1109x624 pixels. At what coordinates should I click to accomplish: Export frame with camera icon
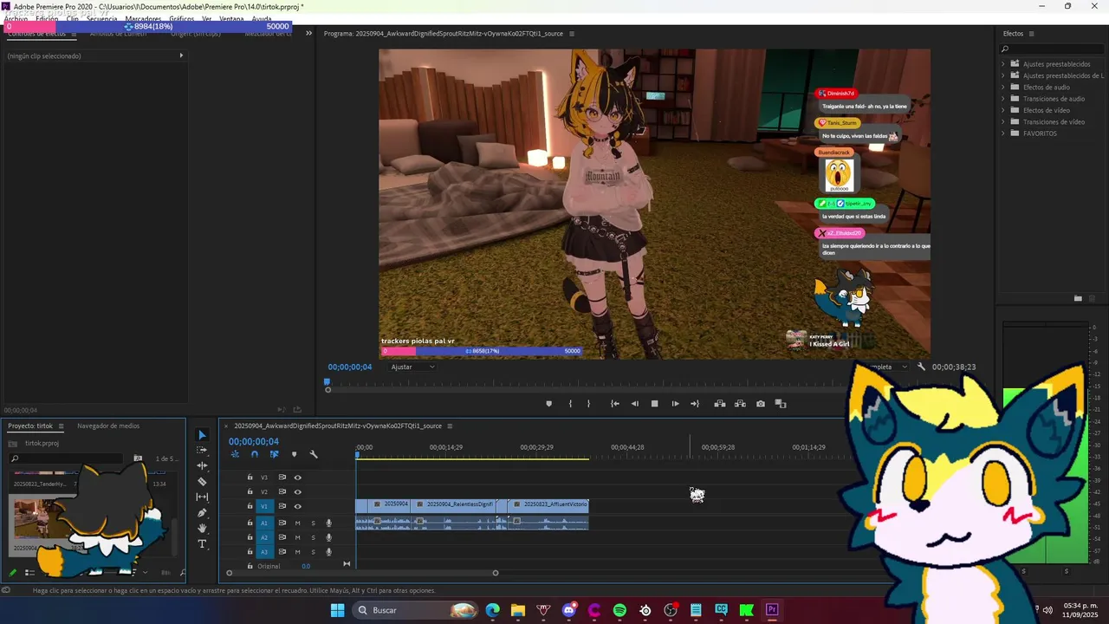(761, 404)
